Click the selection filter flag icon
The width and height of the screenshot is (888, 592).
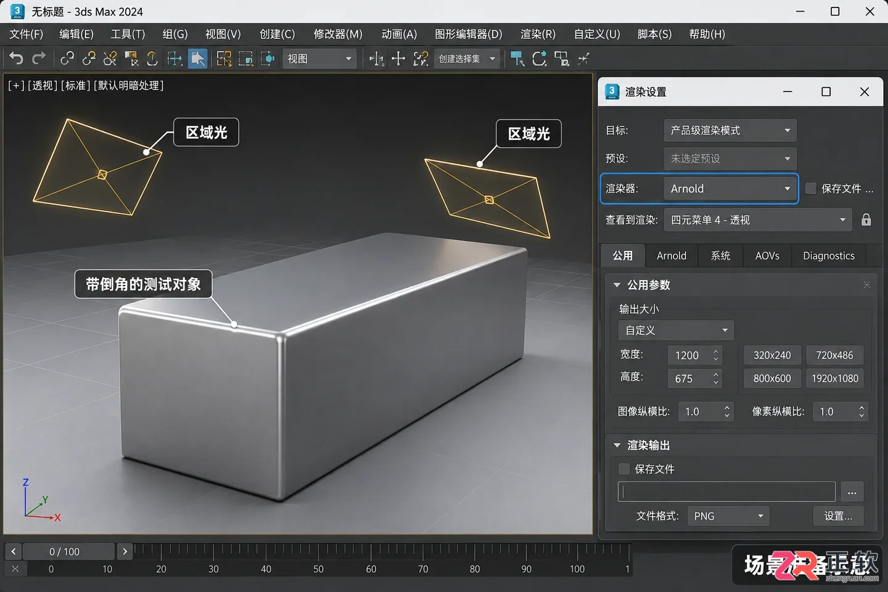click(131, 59)
